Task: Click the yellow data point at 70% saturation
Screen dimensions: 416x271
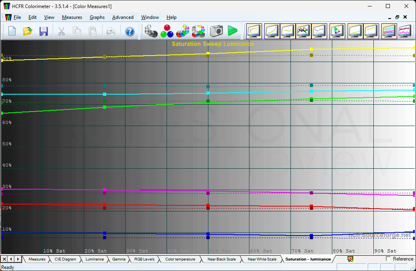Action: pos(311,49)
